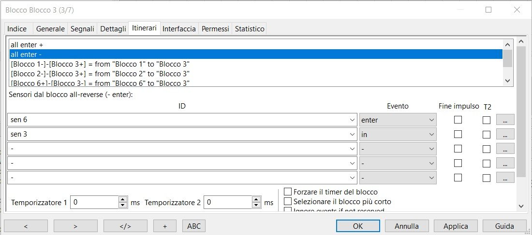Expand the 'sen 6' sensor ID dropdown

click(352, 120)
